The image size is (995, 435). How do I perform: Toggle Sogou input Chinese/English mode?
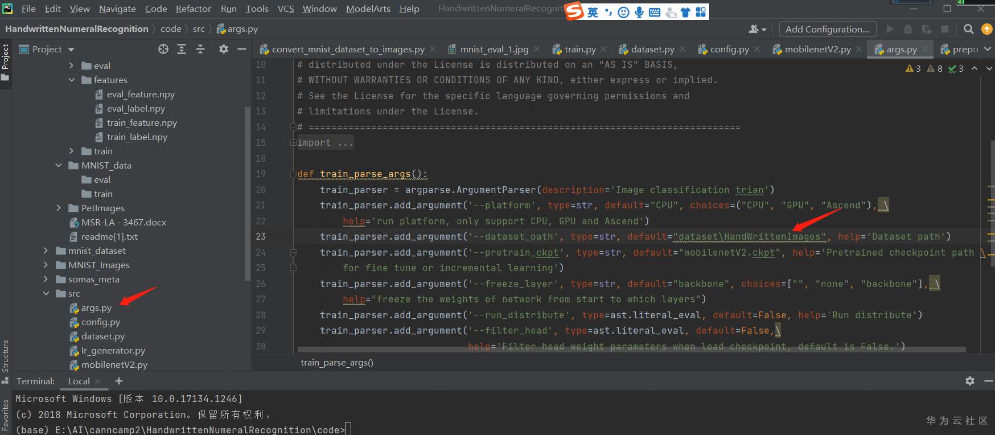[593, 12]
